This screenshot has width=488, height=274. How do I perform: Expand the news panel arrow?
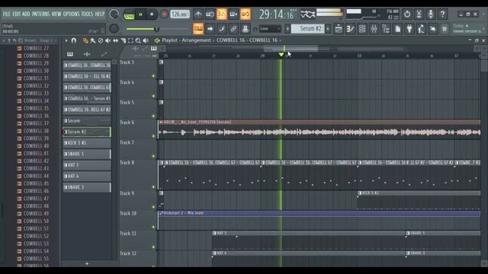pos(483,29)
